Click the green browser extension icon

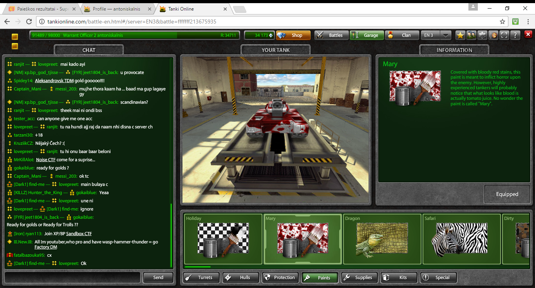pos(516,22)
